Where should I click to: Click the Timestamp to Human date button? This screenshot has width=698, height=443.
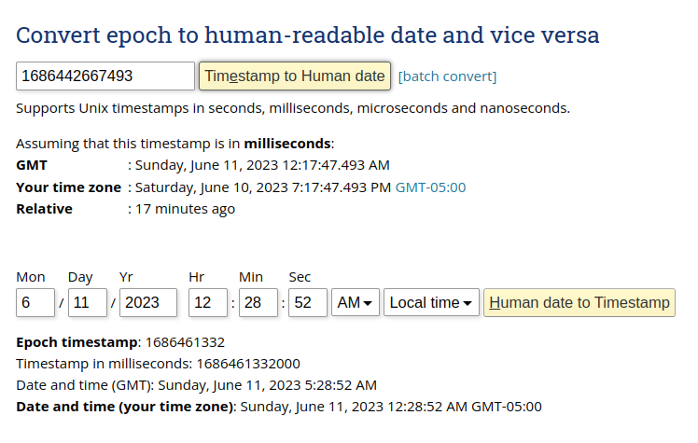click(x=295, y=76)
